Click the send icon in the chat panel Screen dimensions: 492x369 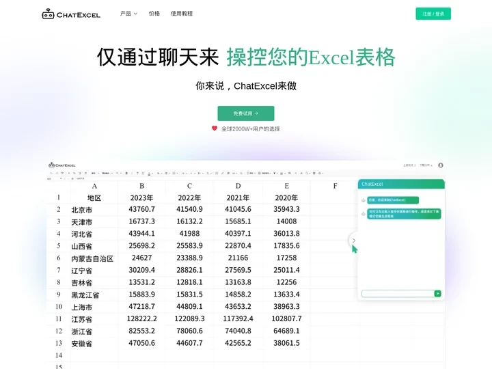click(437, 293)
